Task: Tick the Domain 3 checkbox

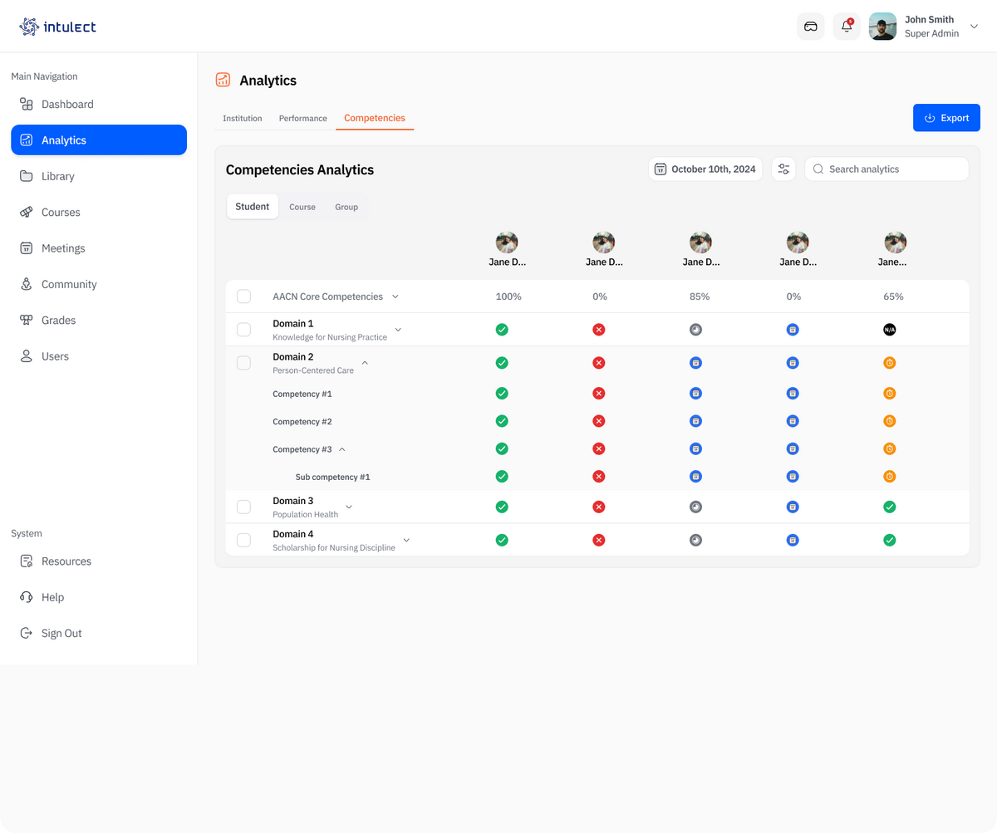Action: click(x=243, y=507)
